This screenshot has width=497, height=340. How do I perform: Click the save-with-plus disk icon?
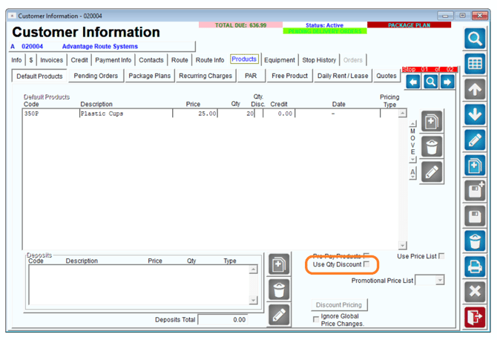point(475,191)
